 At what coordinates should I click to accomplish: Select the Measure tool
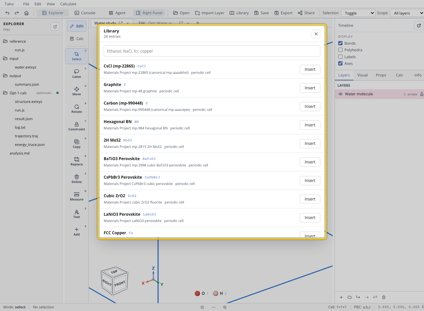(77, 196)
